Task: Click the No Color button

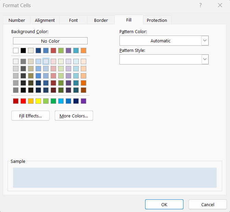Action: [x=50, y=41]
